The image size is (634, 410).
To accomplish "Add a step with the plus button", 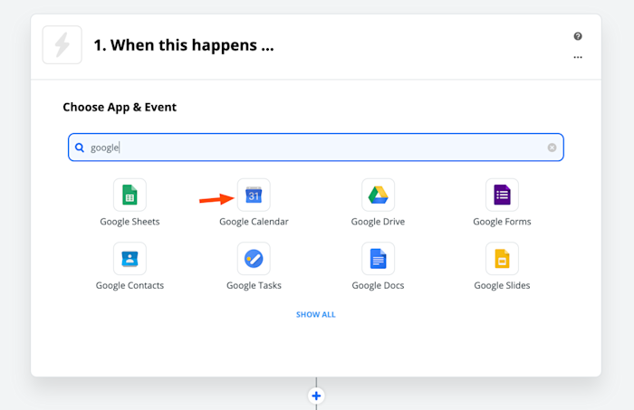I will (316, 396).
